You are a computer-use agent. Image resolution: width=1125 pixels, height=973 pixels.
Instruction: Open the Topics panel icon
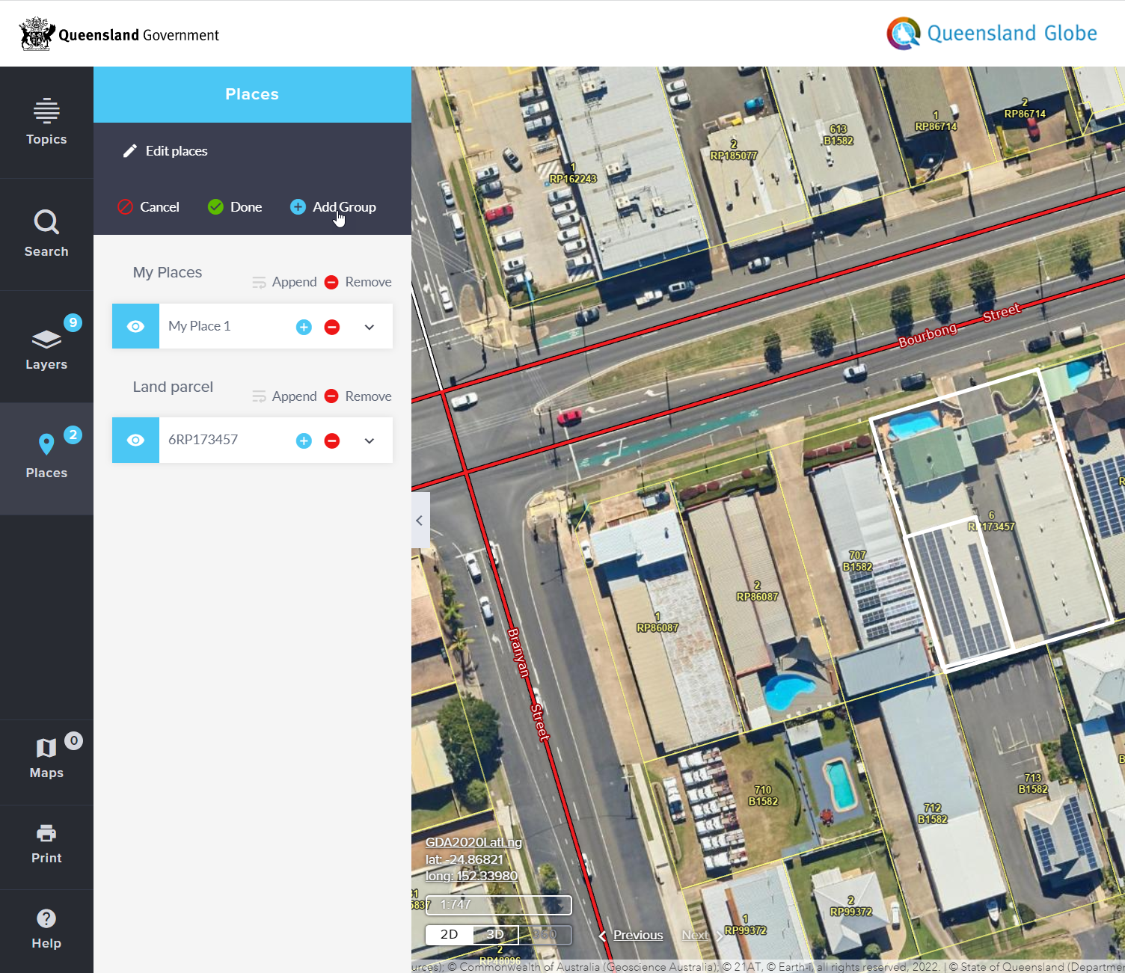pyautogui.click(x=46, y=122)
